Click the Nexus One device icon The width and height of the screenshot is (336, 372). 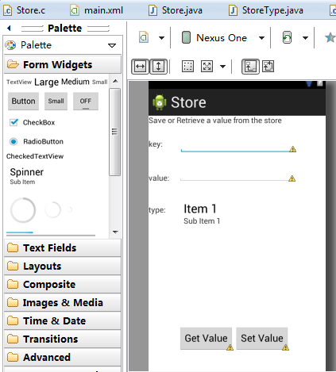[x=186, y=37]
